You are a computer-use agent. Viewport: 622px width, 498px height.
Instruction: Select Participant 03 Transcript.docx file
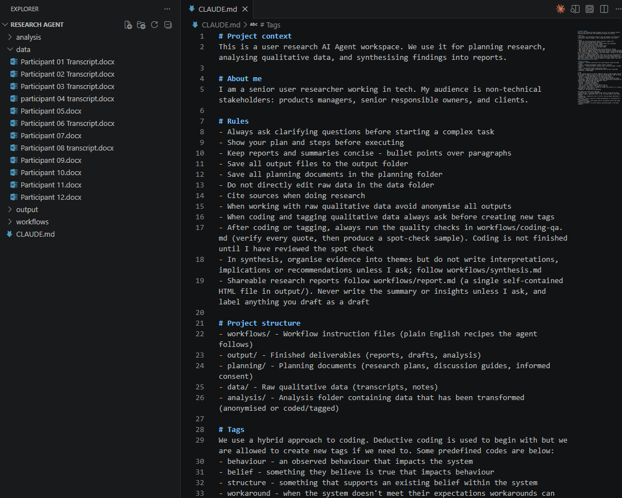click(x=68, y=86)
